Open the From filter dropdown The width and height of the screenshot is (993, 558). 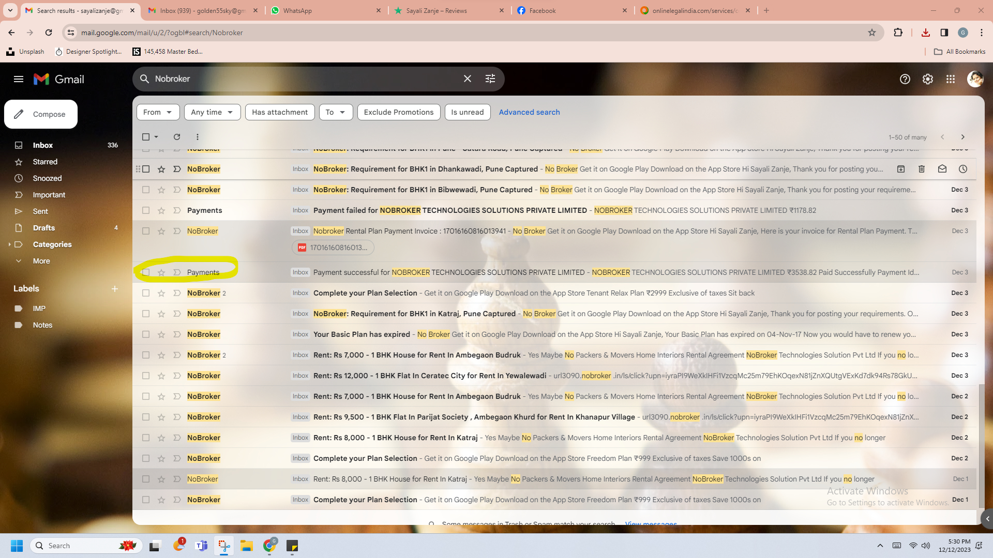158,112
